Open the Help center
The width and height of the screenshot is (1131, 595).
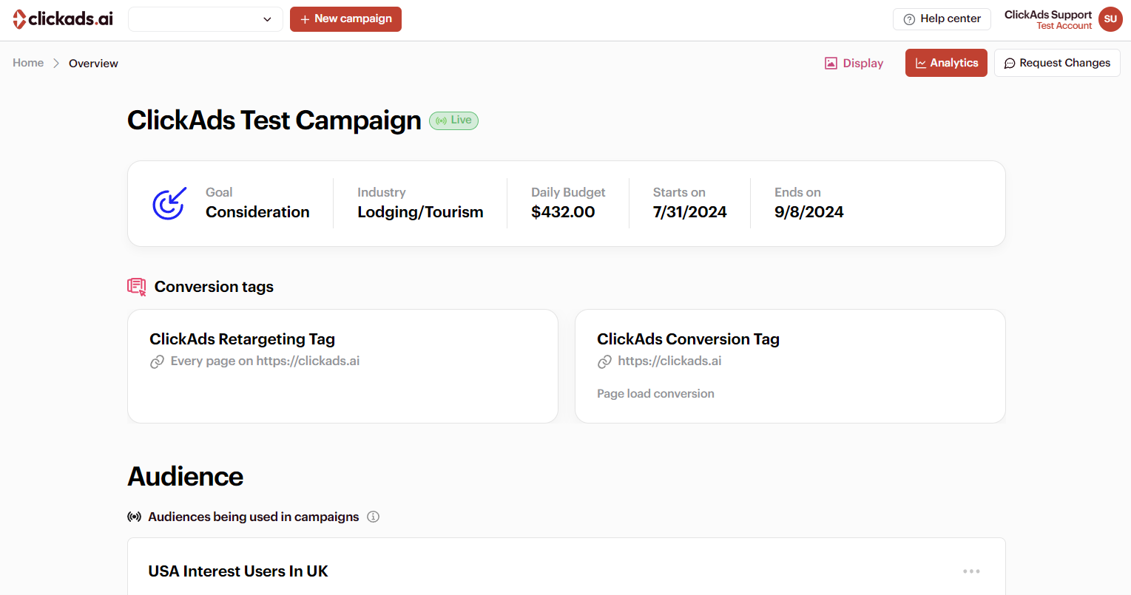[942, 19]
